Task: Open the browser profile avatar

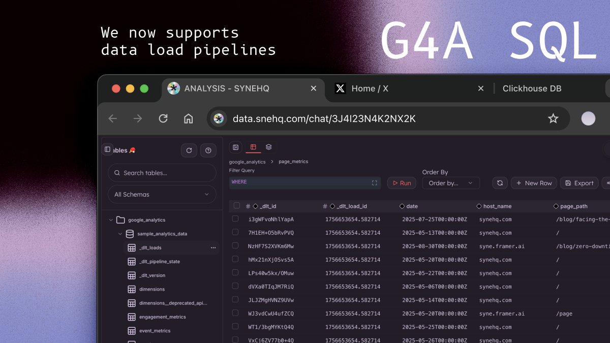Action: tap(588, 118)
